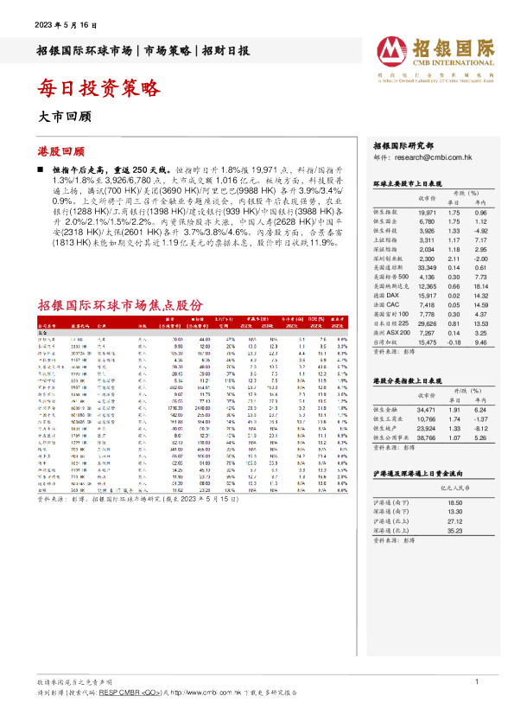Click bold text 恒指午后走高，重返250天线

[111, 170]
